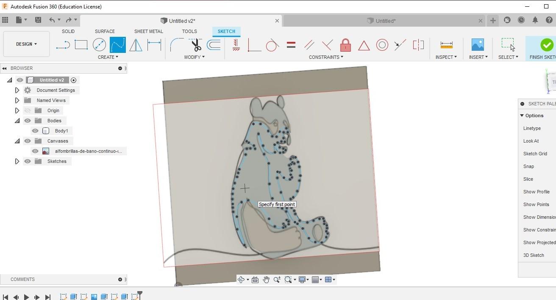Save the document with the floppy icon
The height and width of the screenshot is (300, 556).
click(x=38, y=20)
